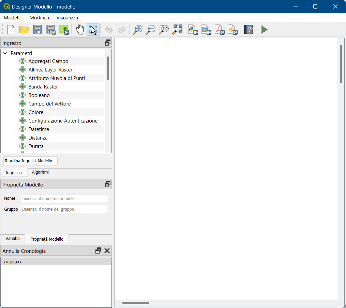Switch to the Variabili tab

tap(13, 238)
